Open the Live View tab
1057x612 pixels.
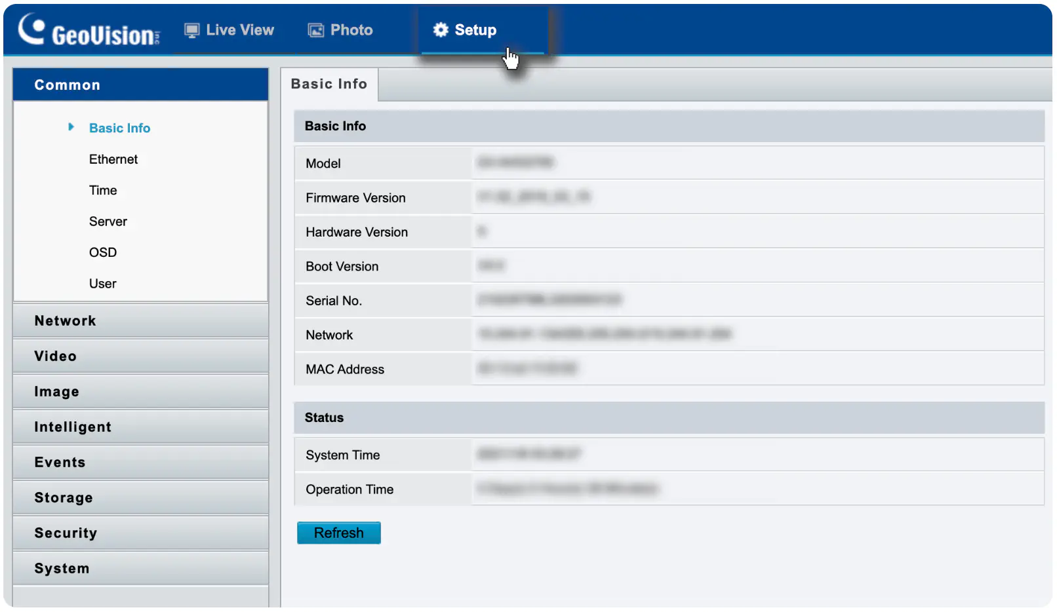(x=229, y=30)
